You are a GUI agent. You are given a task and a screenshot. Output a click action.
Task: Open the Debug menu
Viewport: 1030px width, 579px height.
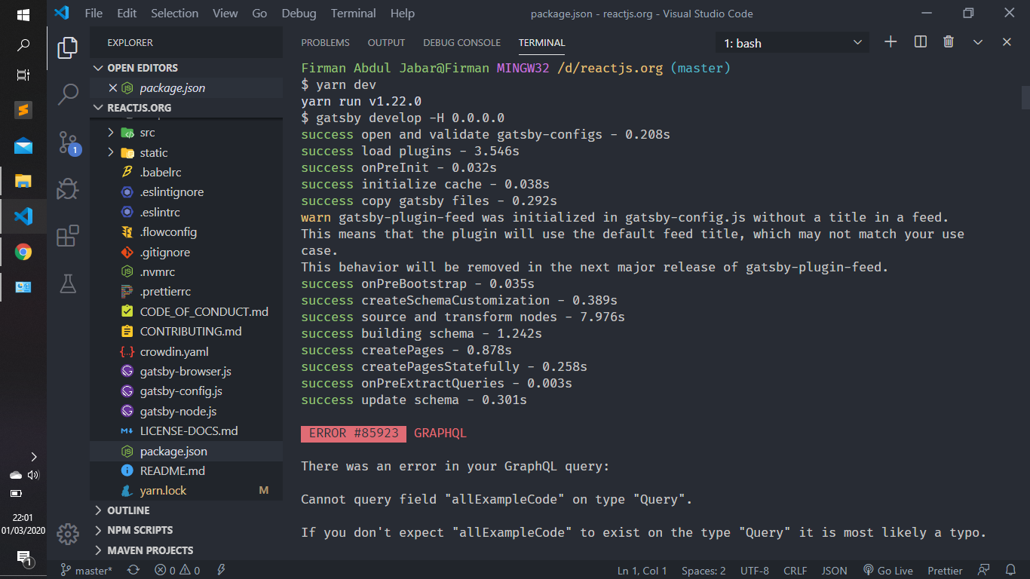pos(299,14)
